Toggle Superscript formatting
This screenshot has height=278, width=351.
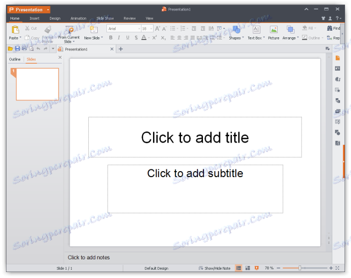155,38
